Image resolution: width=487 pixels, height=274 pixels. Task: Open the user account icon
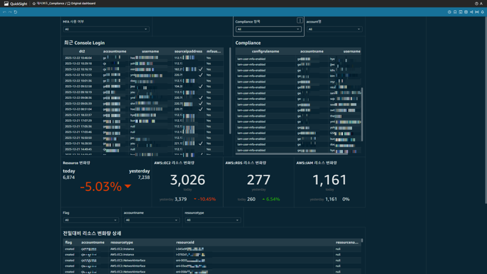tap(482, 3)
